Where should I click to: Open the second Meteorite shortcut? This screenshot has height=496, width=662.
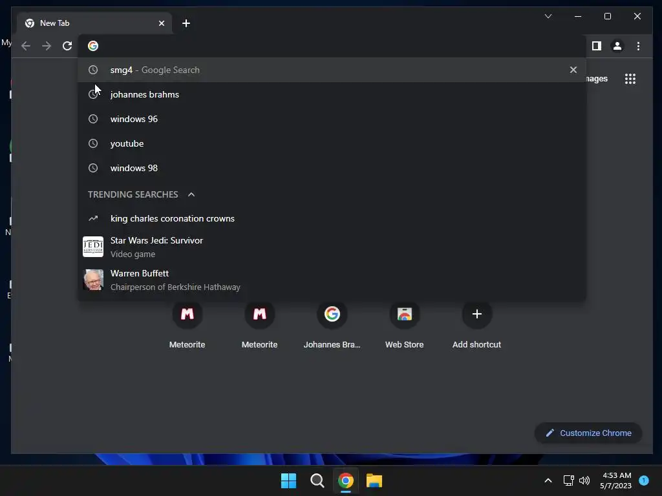(260, 325)
